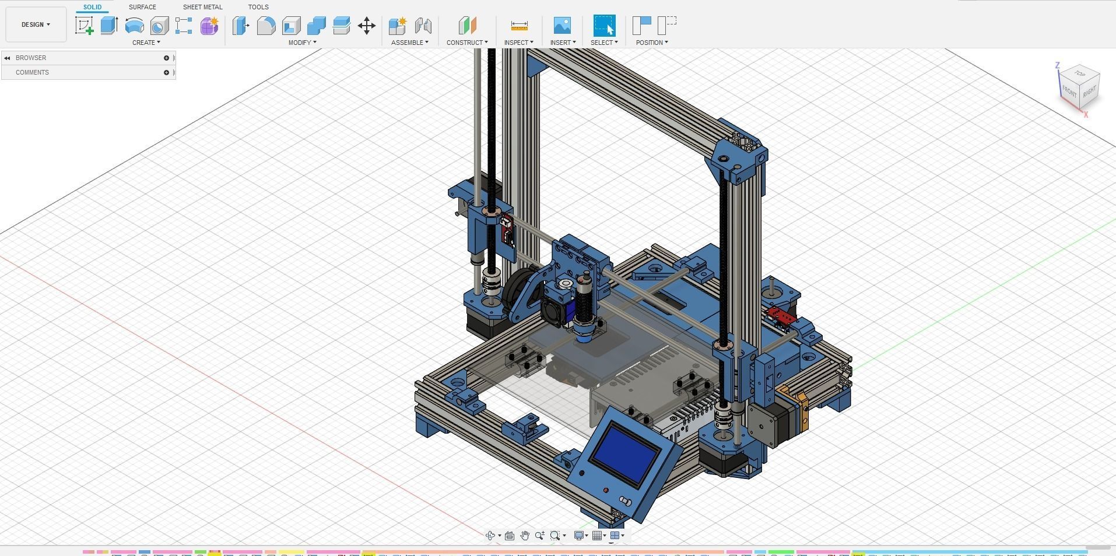This screenshot has width=1116, height=556.
Task: Open the Orbit type dropdown arrow
Action: pos(500,536)
